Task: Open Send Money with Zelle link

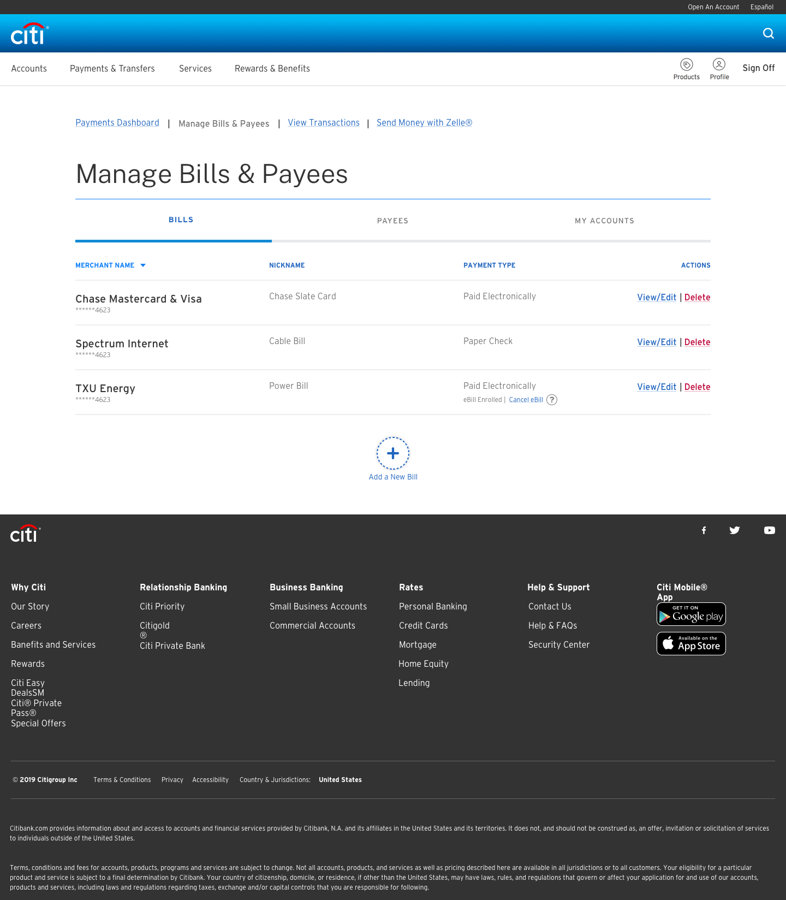Action: (424, 123)
